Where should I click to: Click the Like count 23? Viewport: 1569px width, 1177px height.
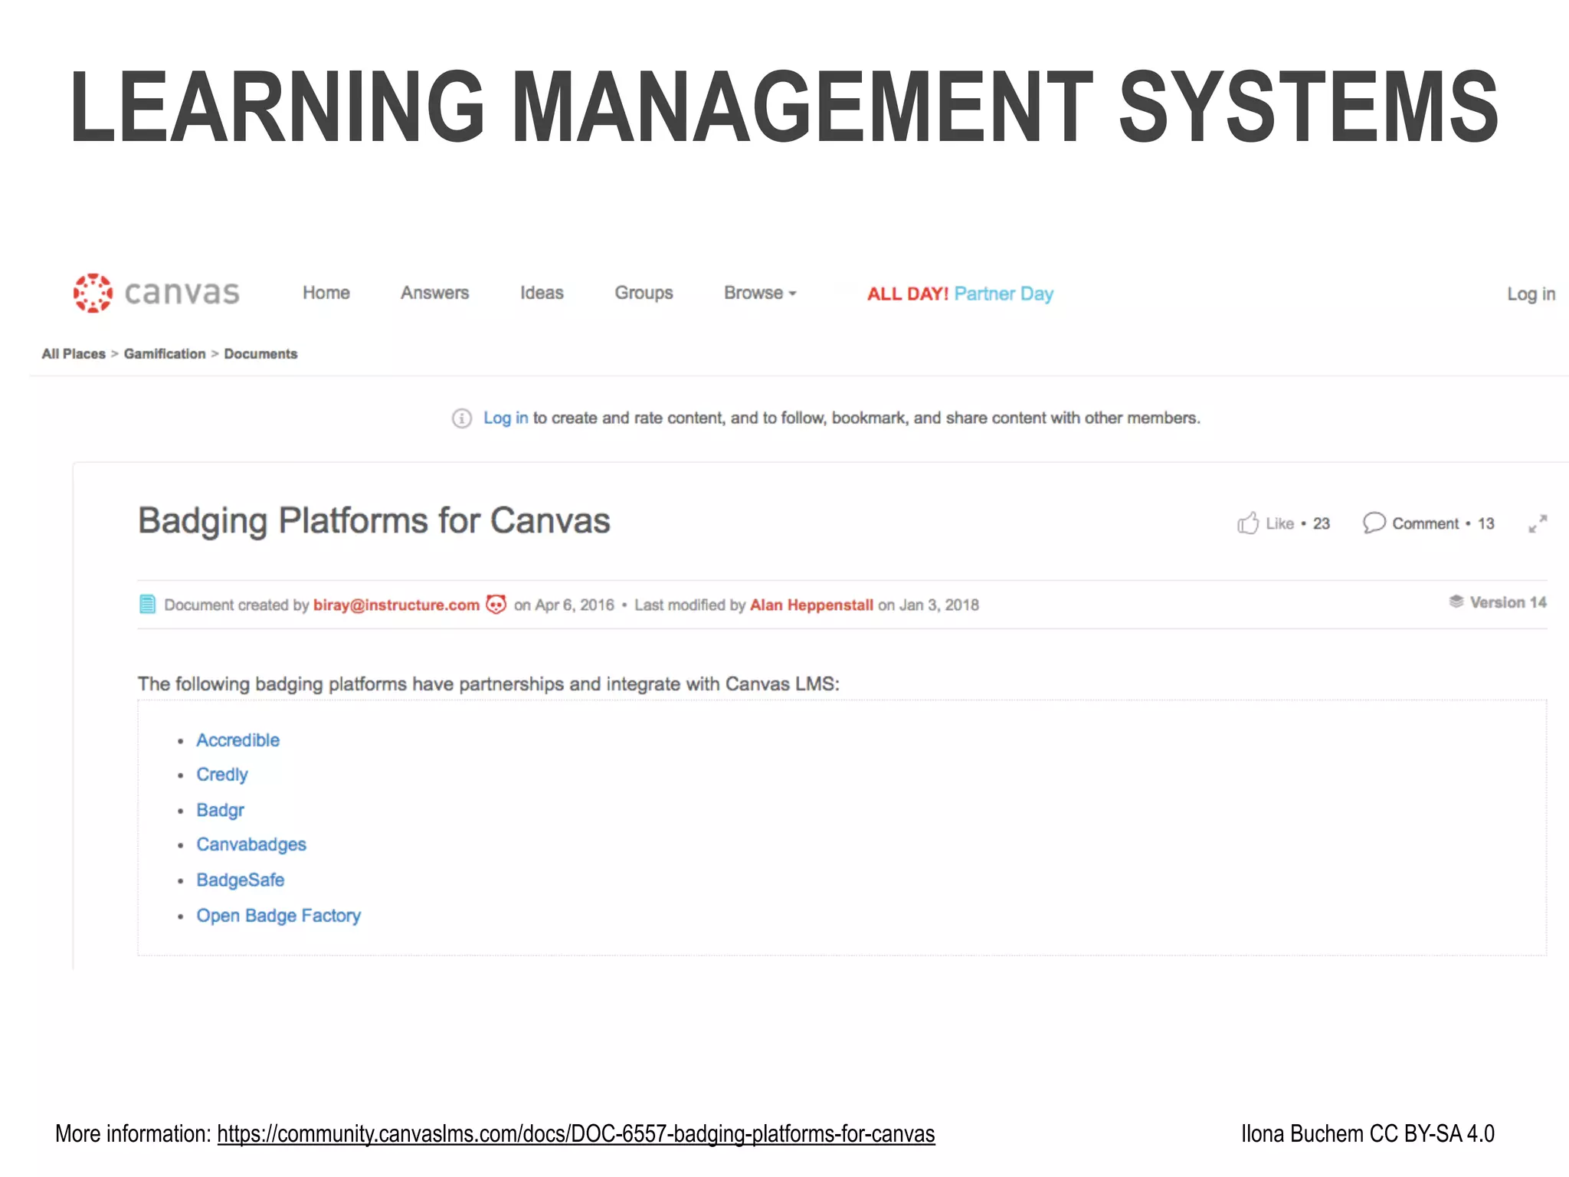pos(1322,523)
